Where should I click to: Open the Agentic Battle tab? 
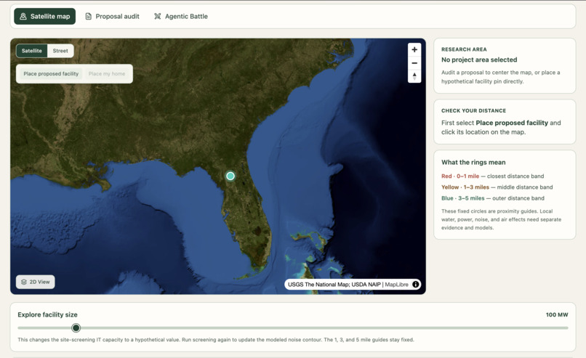tap(181, 17)
